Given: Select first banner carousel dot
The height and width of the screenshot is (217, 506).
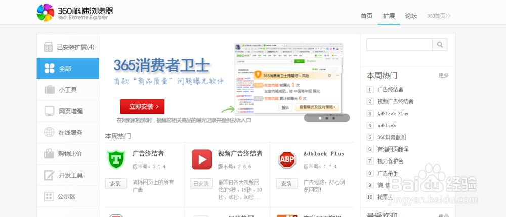Looking at the screenshot, I should tap(320, 118).
